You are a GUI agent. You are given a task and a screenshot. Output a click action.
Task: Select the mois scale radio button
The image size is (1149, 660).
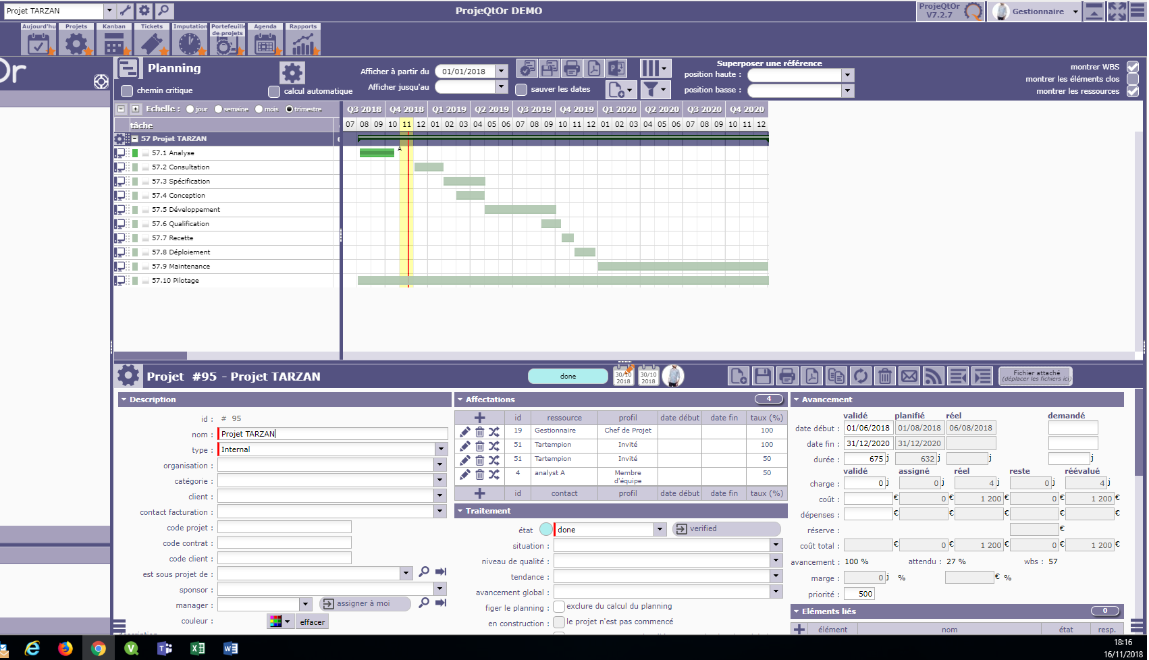[x=259, y=109]
